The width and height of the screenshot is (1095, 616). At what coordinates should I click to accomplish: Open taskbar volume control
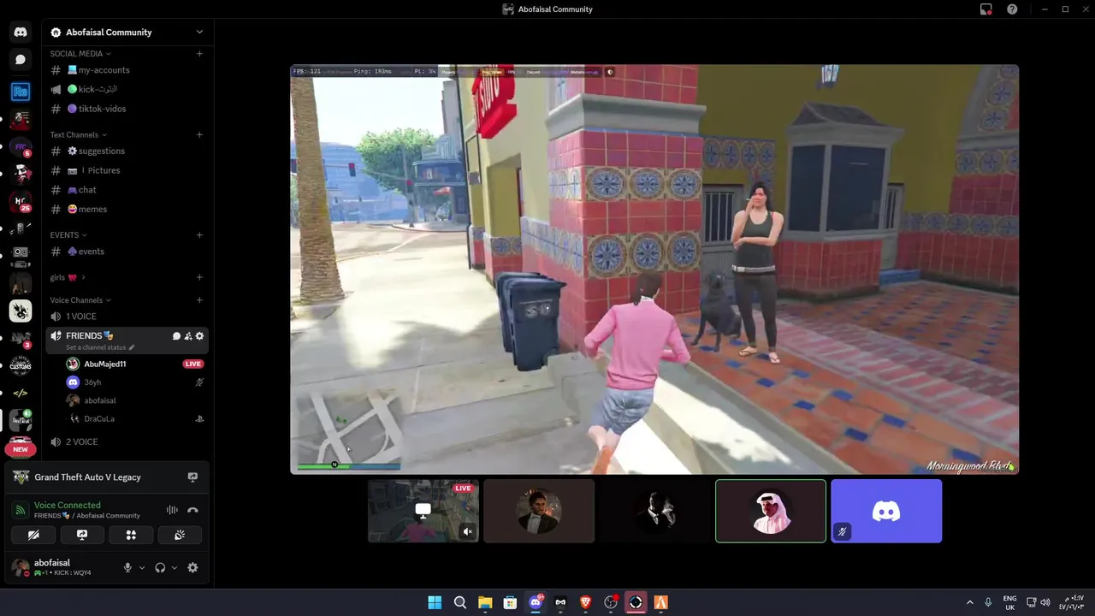click(x=1045, y=602)
